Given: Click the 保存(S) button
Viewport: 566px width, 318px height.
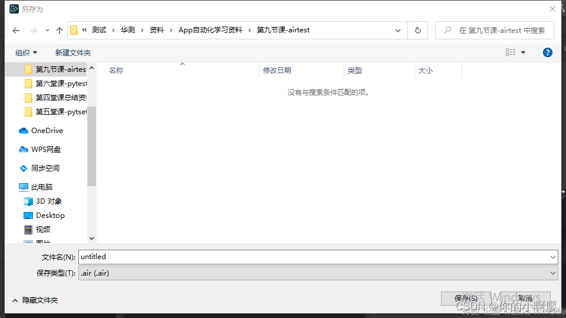Looking at the screenshot, I should click(x=465, y=299).
